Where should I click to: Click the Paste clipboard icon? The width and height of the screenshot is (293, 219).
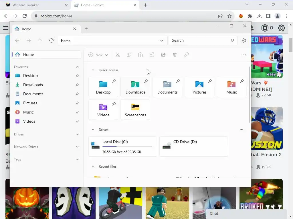pyautogui.click(x=140, y=55)
